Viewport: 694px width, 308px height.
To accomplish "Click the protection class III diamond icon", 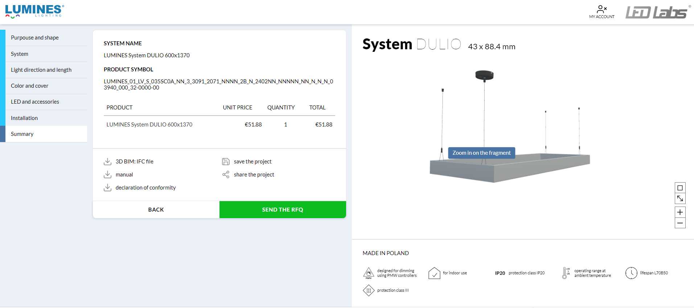I will coord(369,290).
